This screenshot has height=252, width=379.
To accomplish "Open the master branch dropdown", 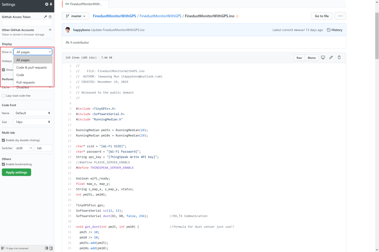I will [x=76, y=16].
